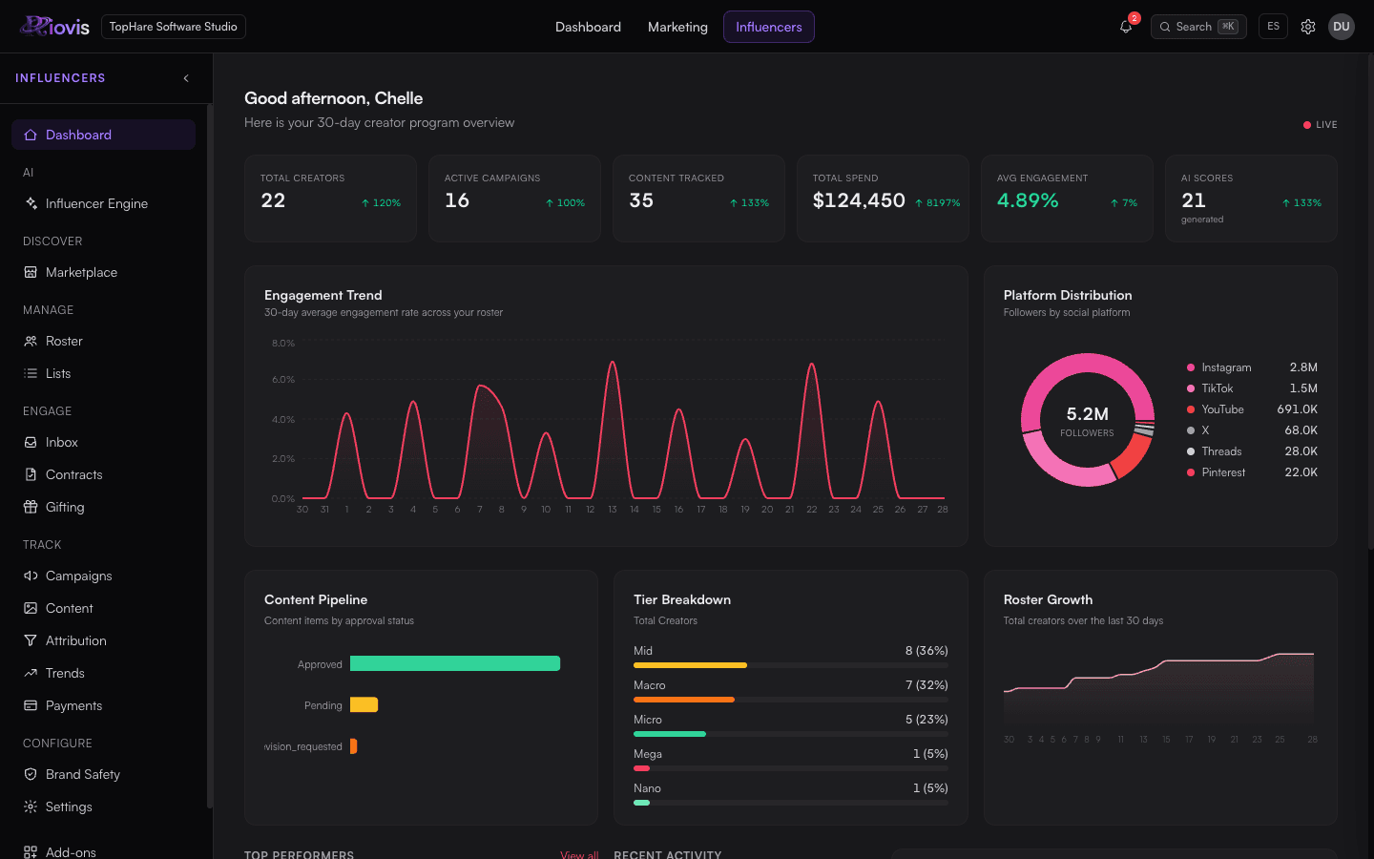This screenshot has width=1374, height=859.
Task: Click the Diovis logo
Action: click(x=54, y=27)
